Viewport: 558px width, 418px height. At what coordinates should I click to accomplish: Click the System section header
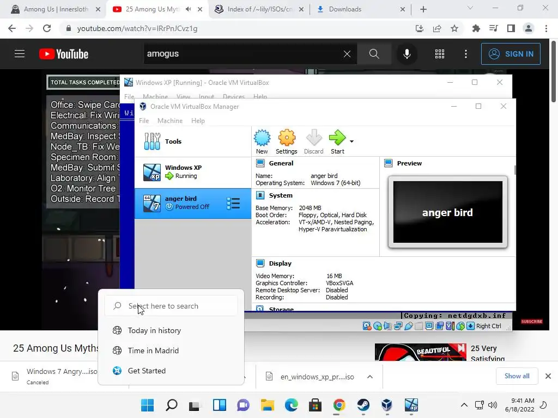click(x=281, y=195)
